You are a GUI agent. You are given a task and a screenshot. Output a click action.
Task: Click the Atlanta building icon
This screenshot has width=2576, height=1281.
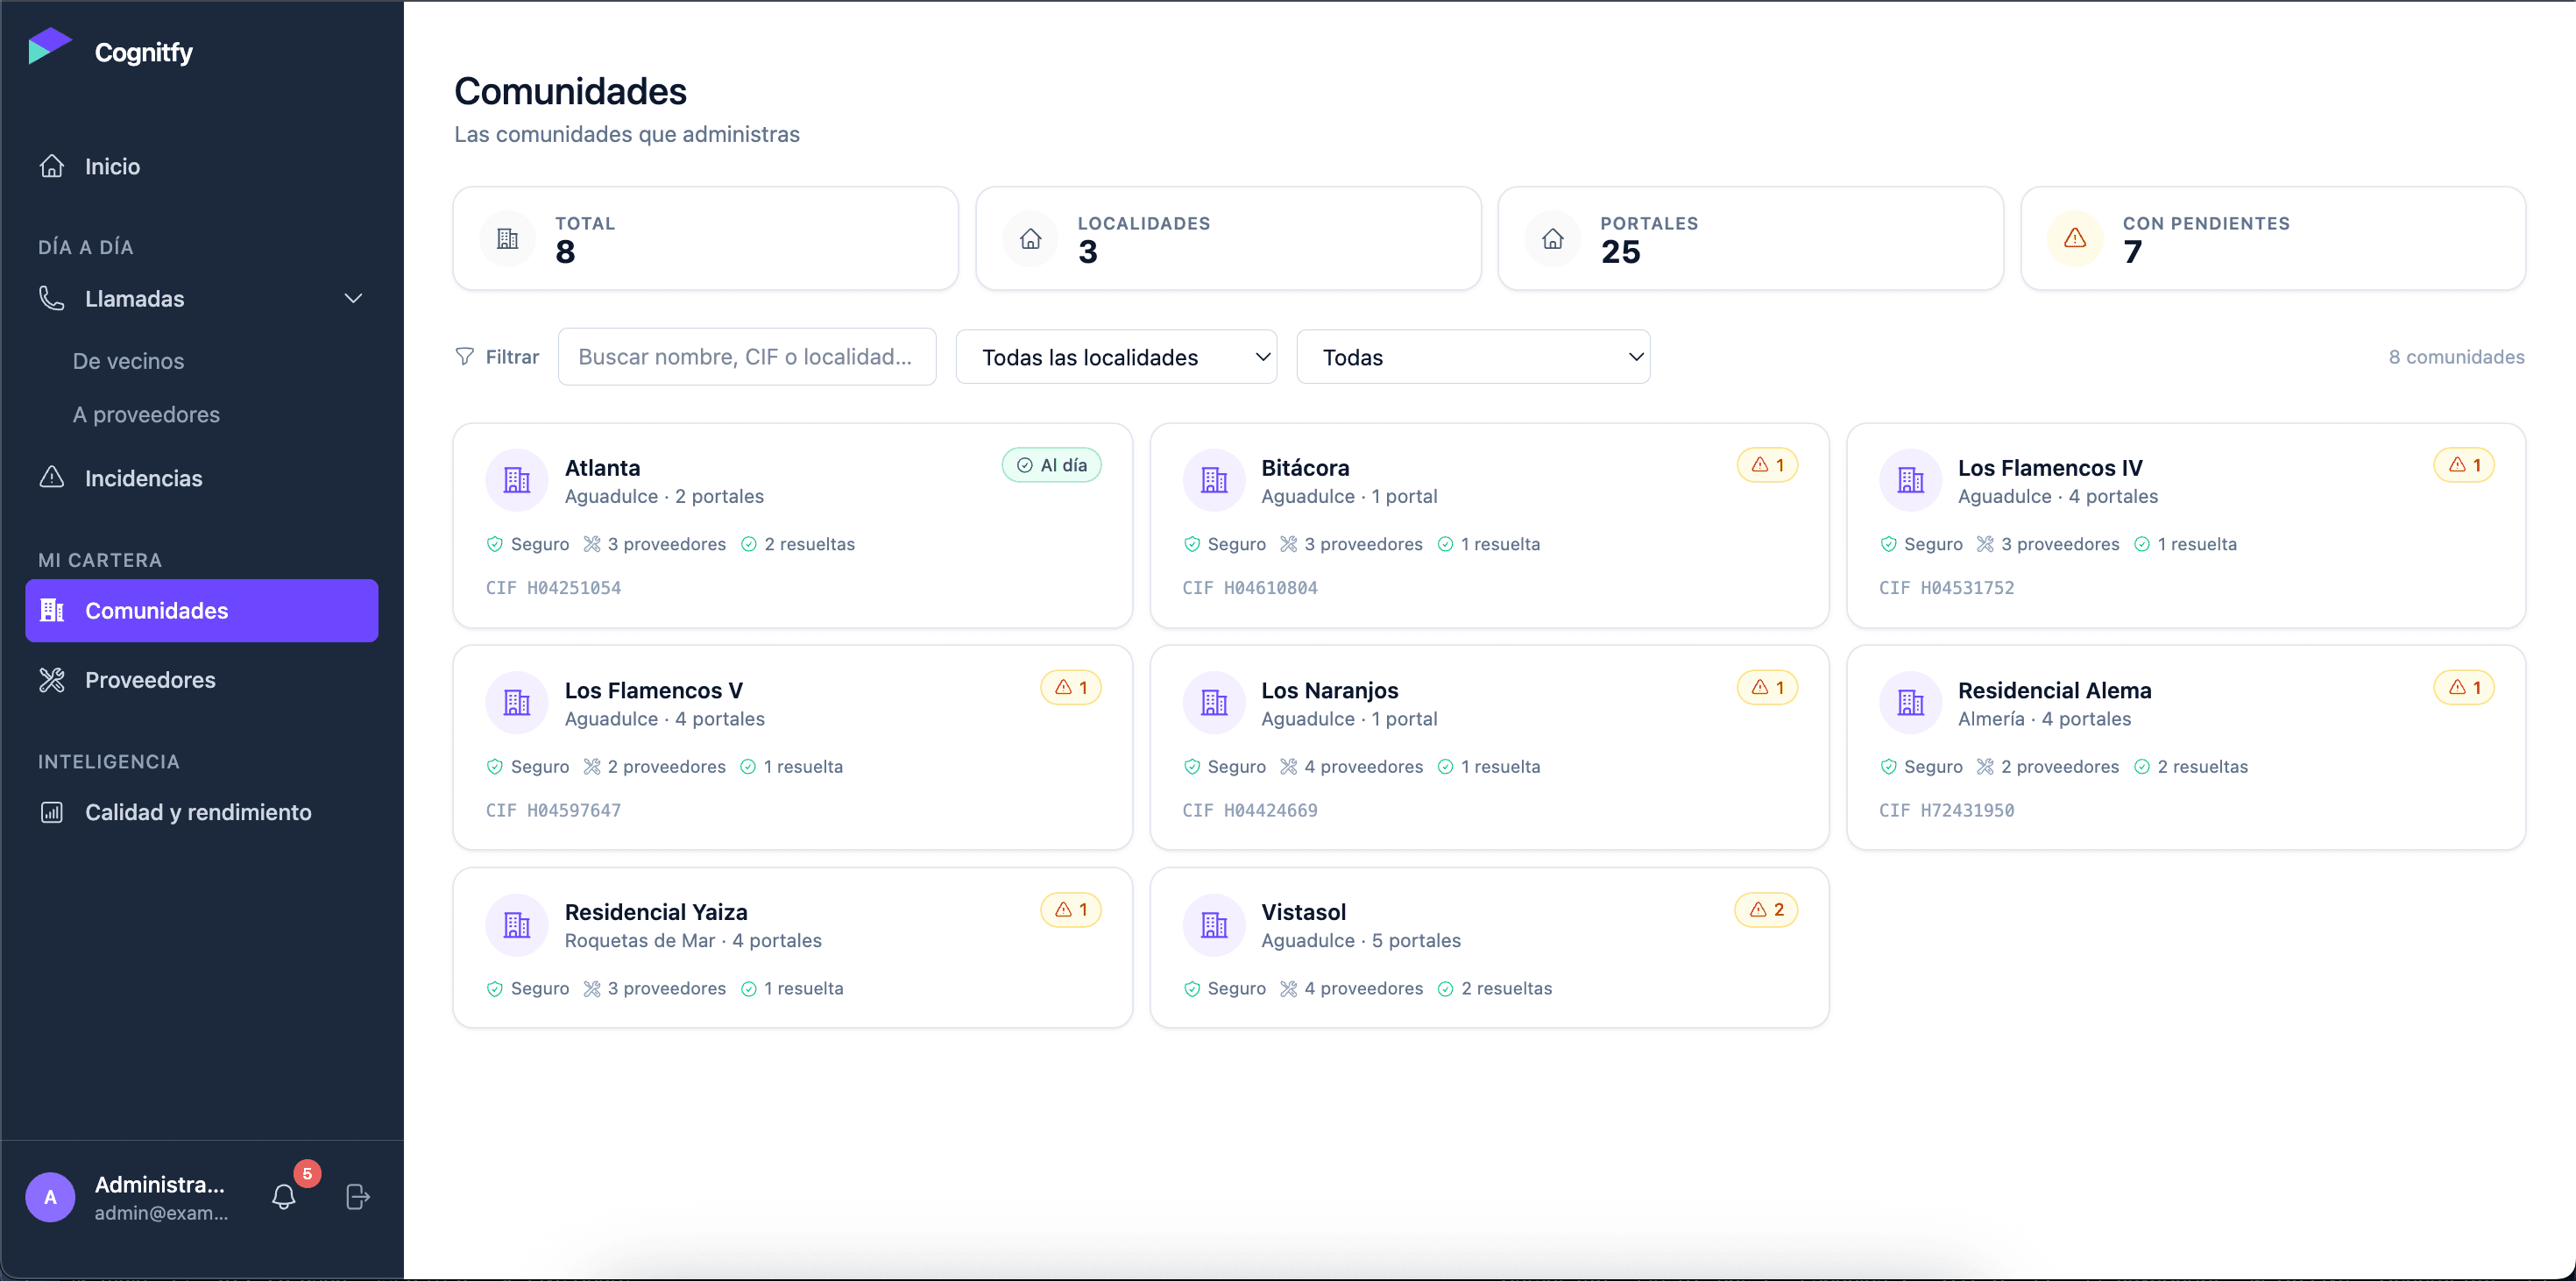point(517,481)
